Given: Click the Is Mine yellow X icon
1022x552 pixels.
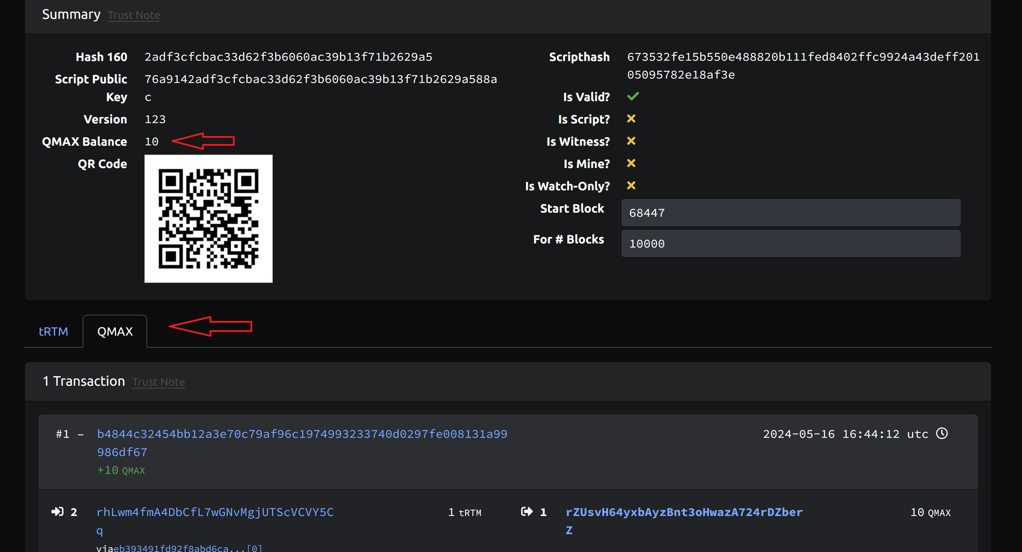Looking at the screenshot, I should click(x=631, y=164).
